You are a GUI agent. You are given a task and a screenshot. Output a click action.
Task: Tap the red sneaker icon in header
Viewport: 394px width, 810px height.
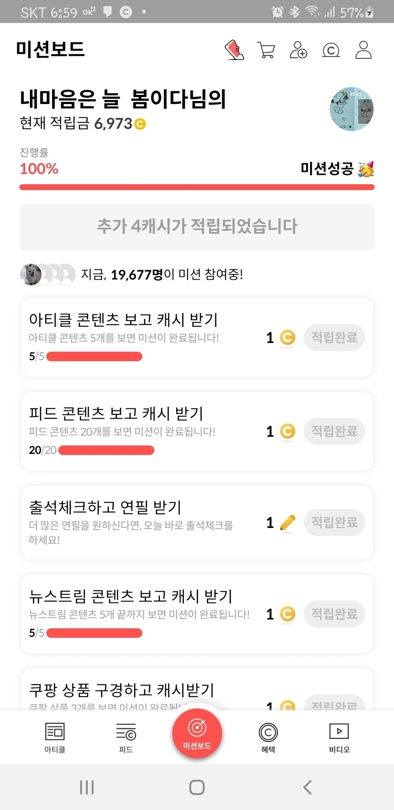coord(234,50)
